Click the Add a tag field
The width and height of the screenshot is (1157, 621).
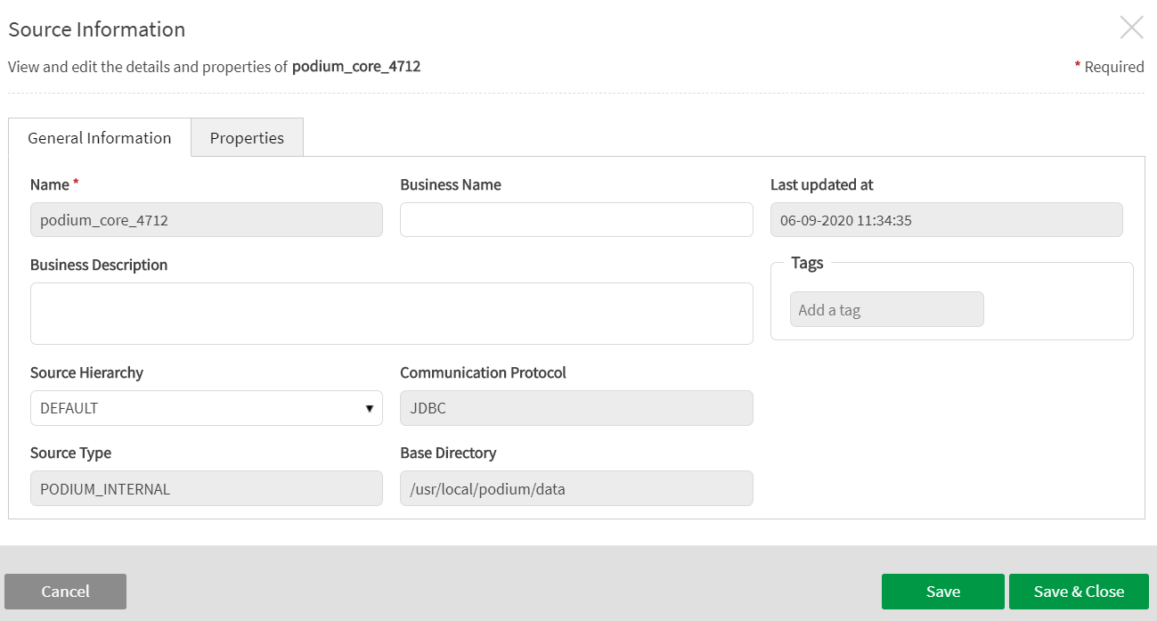tap(886, 310)
